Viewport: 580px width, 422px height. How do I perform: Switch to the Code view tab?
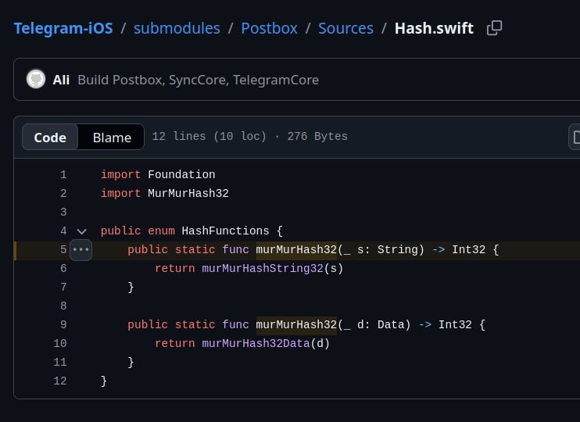point(50,138)
